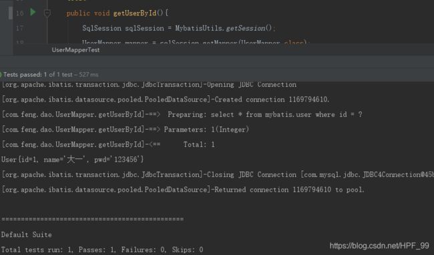Click the getSession method call
The image size is (434, 255).
point(246,28)
